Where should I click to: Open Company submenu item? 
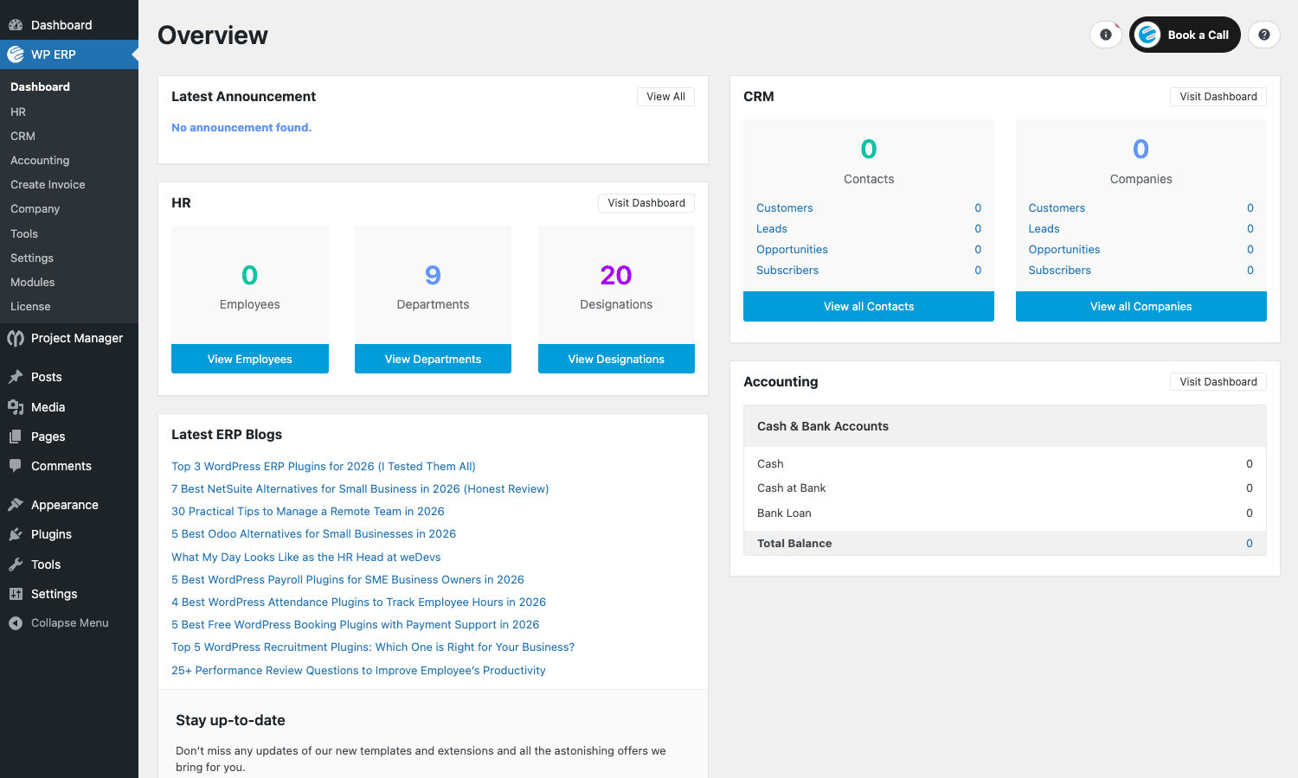(35, 208)
